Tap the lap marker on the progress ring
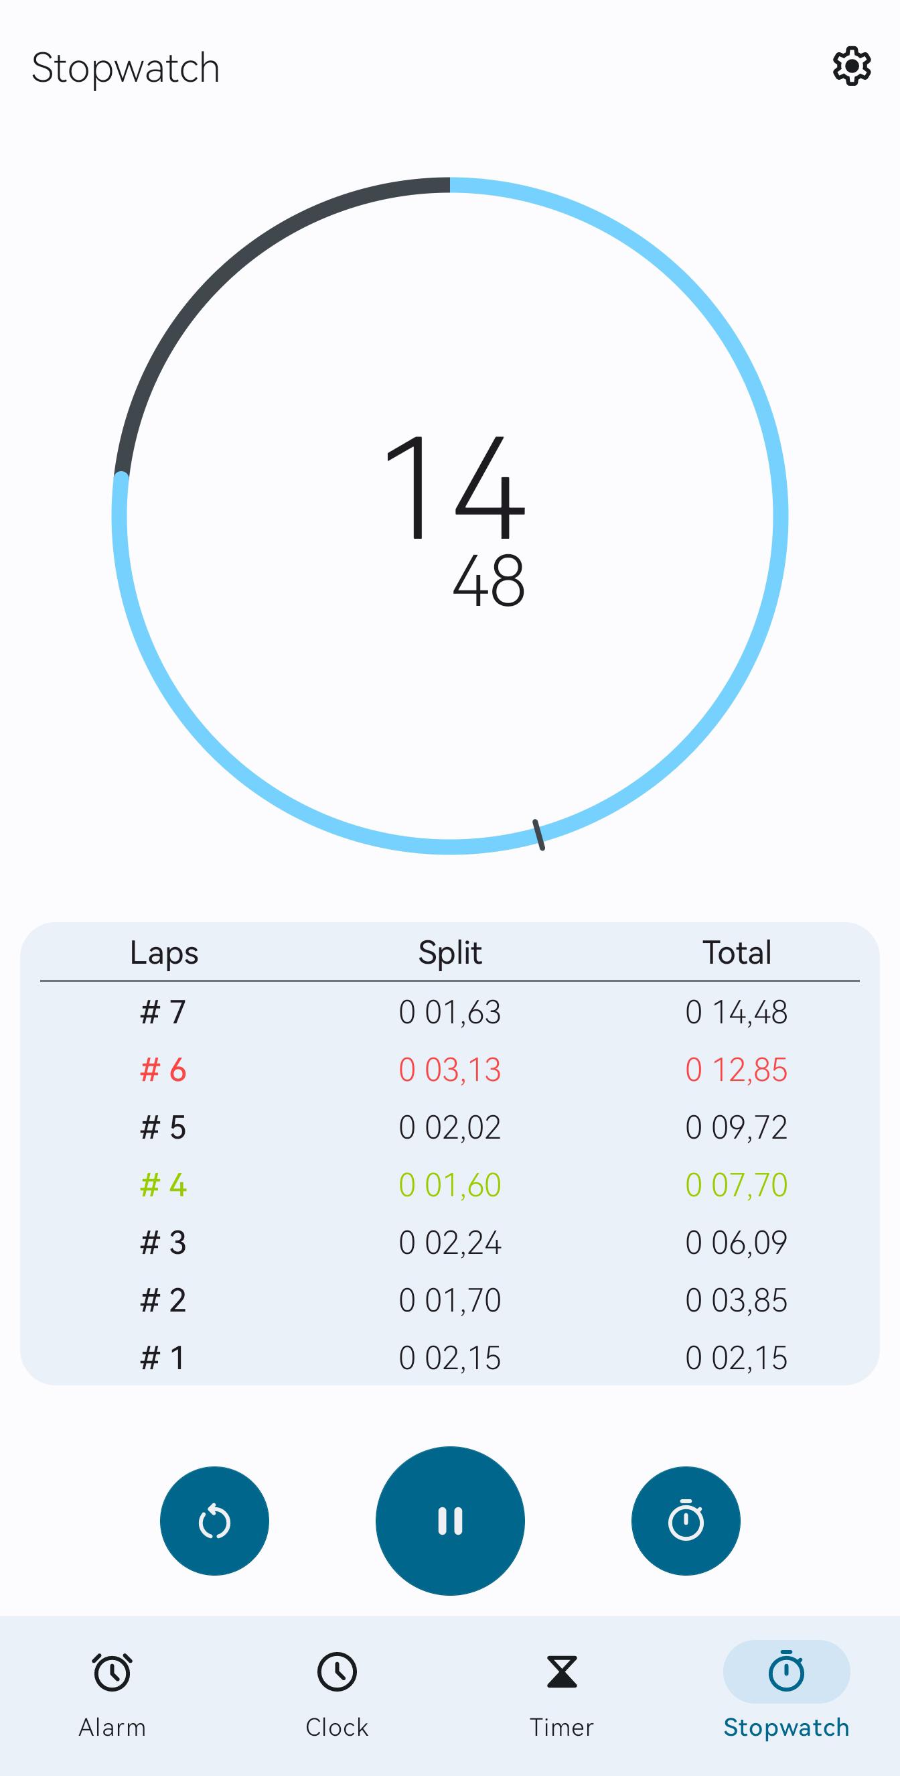 (539, 835)
